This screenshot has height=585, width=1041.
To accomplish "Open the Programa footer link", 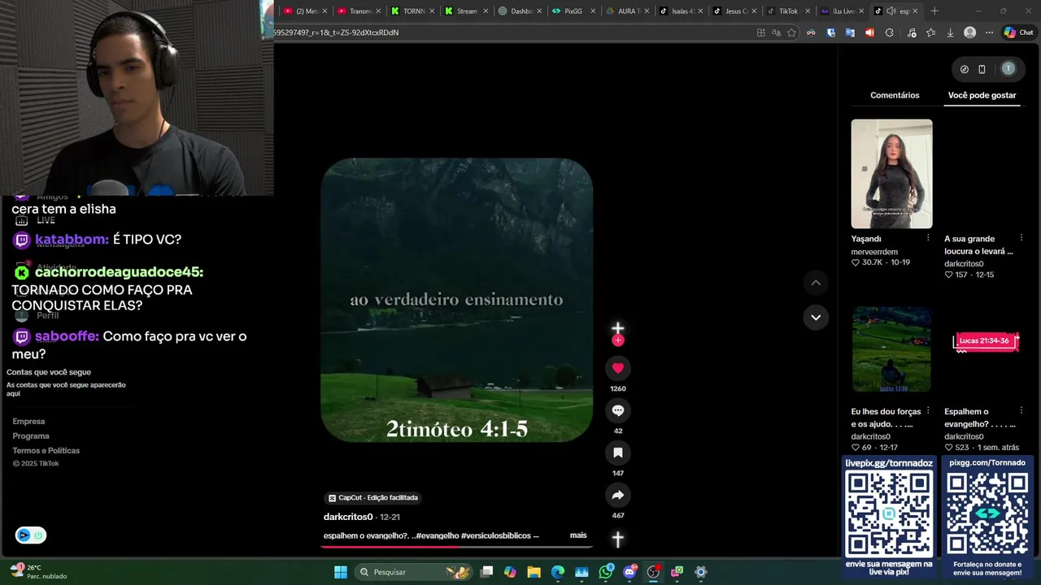I will 31,436.
